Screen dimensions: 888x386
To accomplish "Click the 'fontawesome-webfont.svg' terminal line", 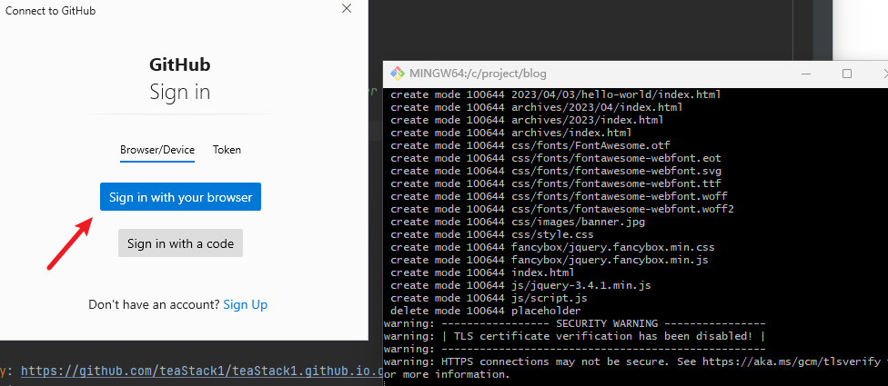I will coord(556,171).
